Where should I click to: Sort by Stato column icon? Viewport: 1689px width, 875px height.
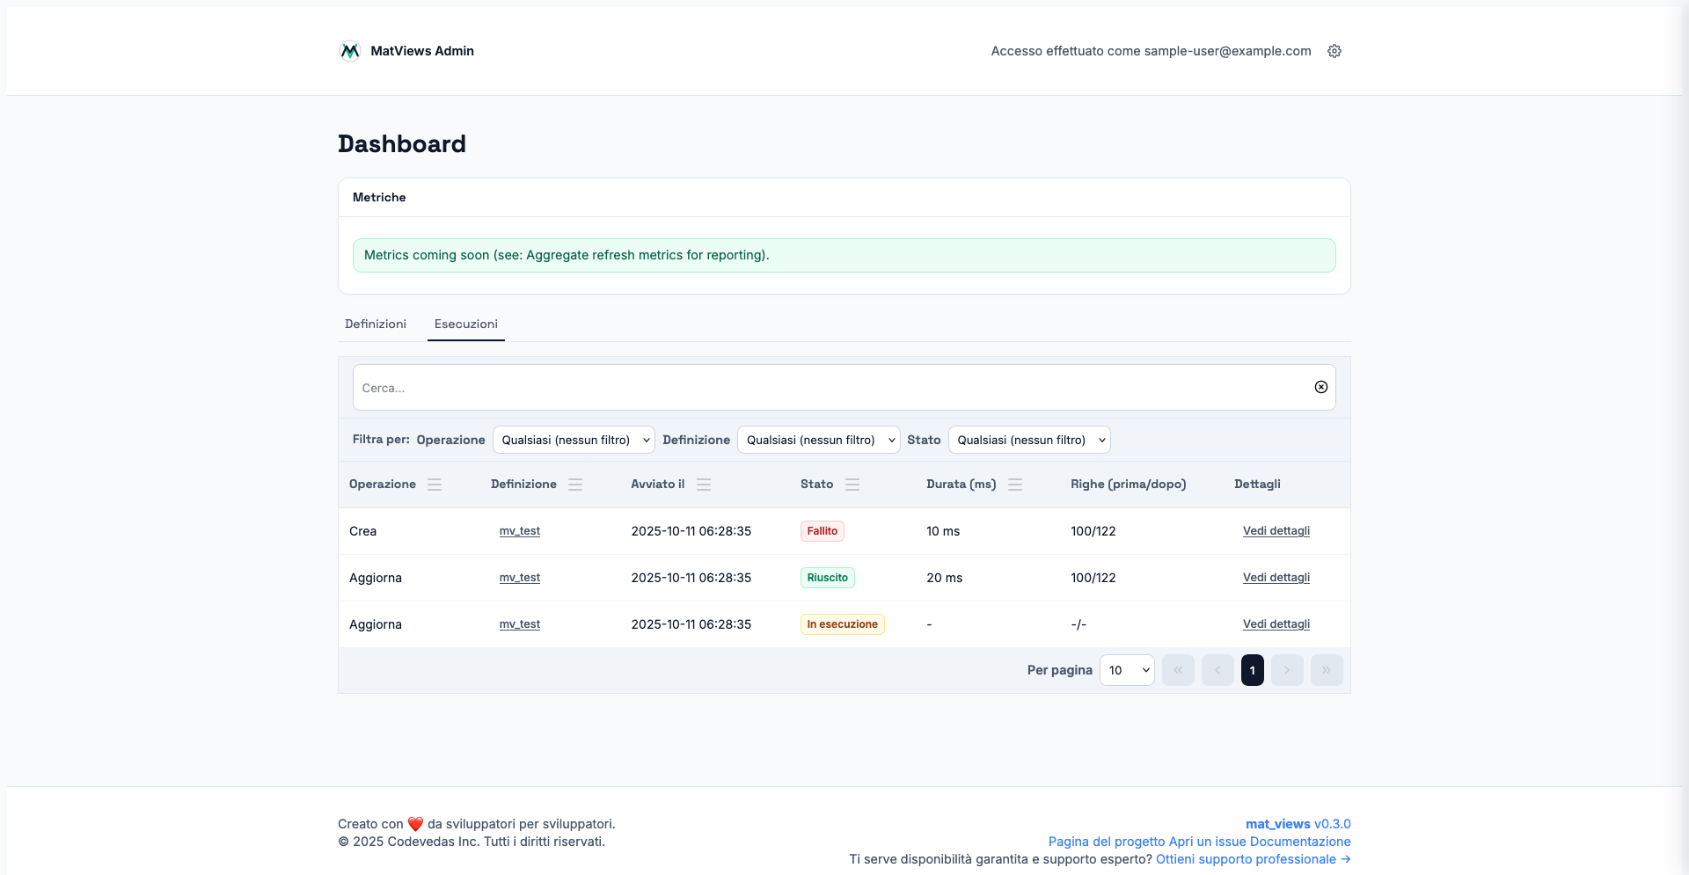(x=852, y=485)
